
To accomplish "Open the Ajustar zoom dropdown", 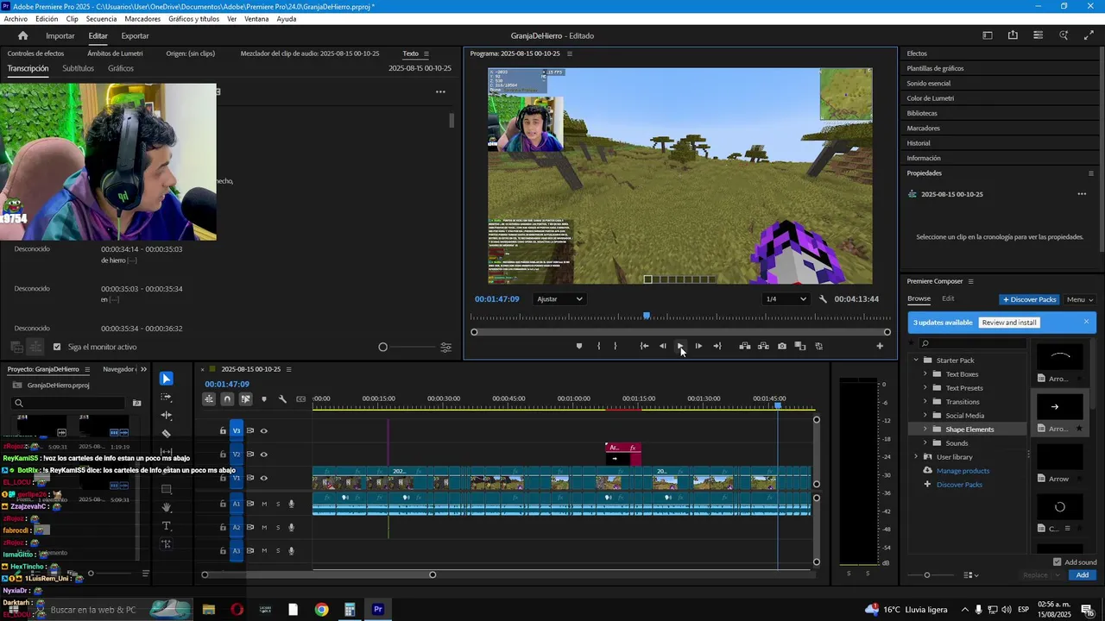I will pos(559,299).
